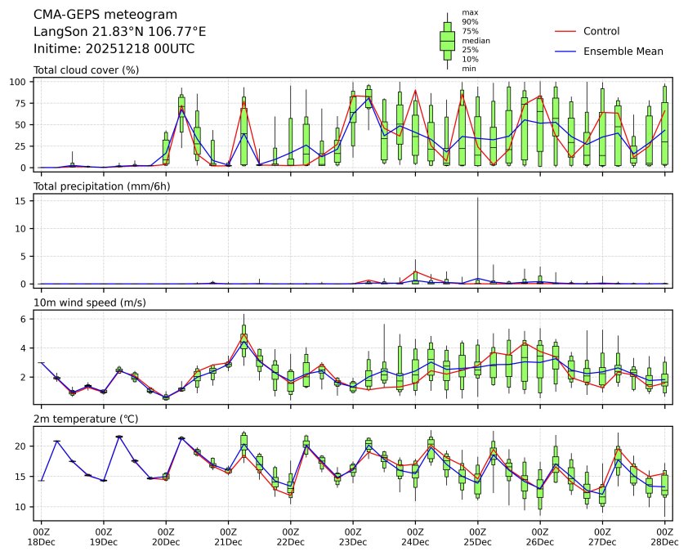Select the 10m wind speed (m/s) panel title
Image resolution: width=688 pixels, height=556 pixels.
[x=90, y=303]
